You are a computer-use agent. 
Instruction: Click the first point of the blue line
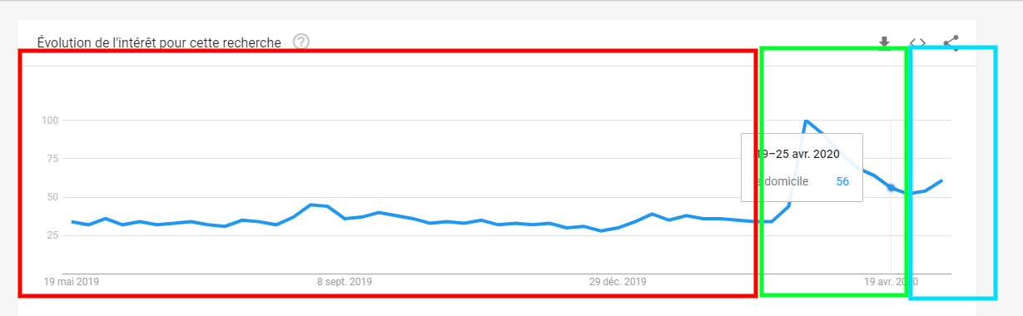72,221
